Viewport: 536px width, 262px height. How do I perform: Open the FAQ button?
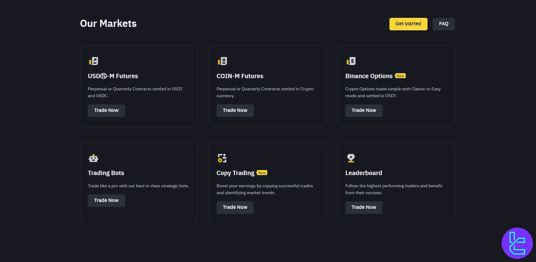[443, 24]
